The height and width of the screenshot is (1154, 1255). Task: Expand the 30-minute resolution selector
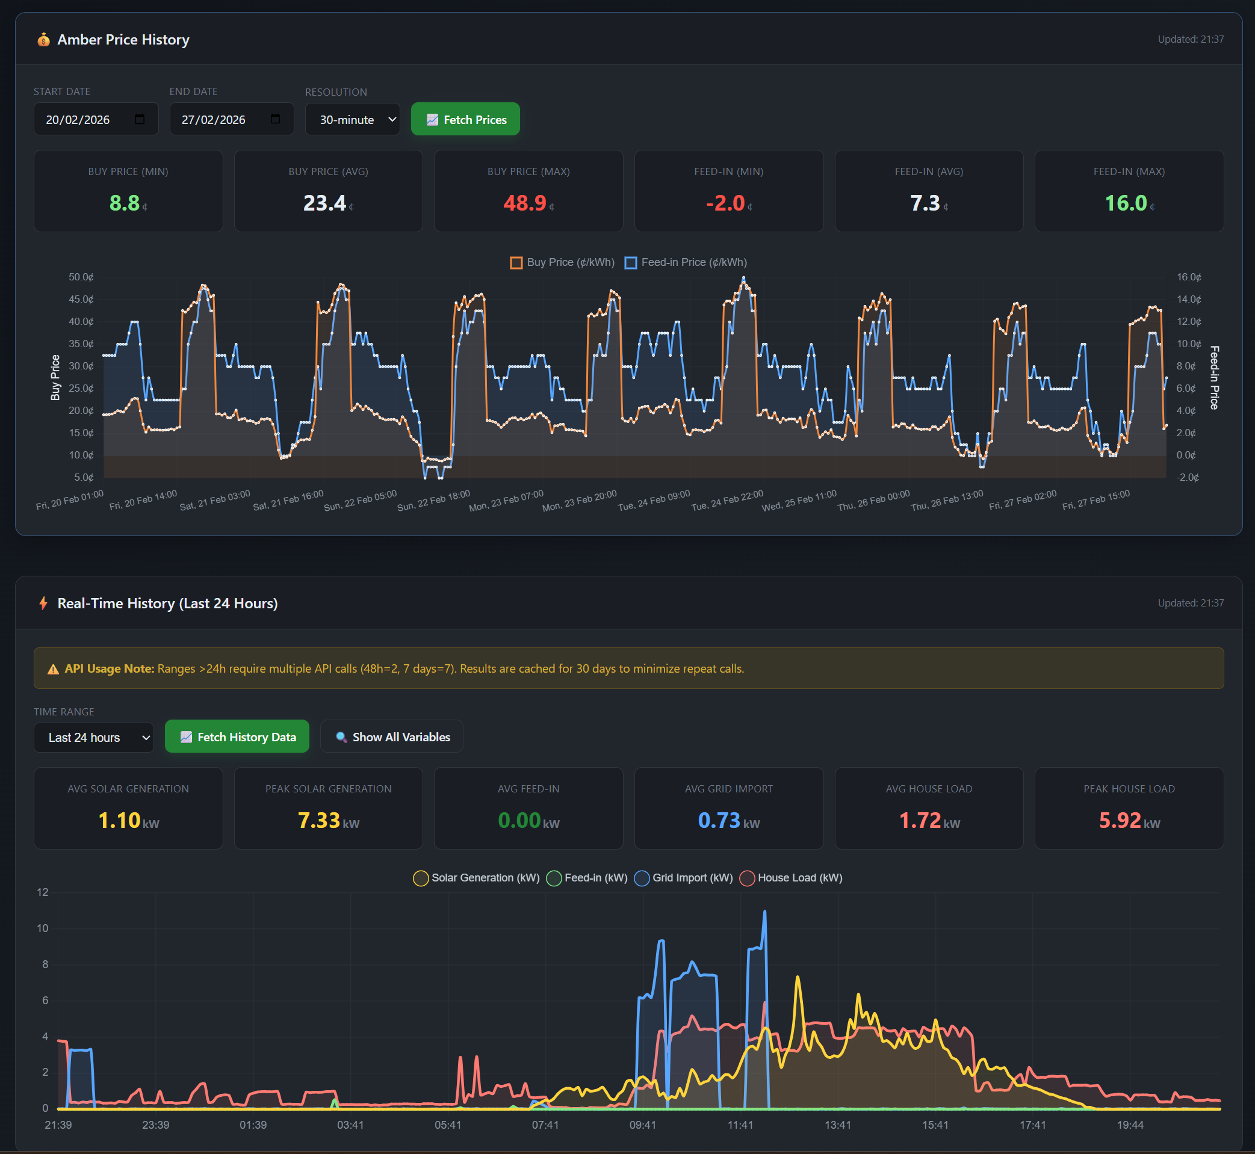(352, 119)
